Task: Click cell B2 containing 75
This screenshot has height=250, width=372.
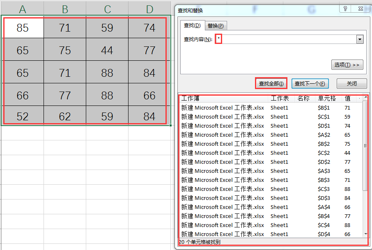Action: click(x=65, y=49)
